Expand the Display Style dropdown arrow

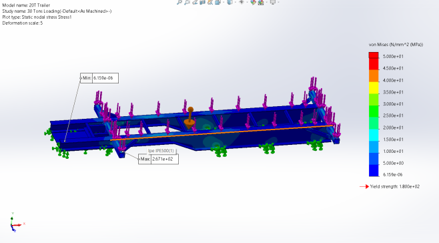point(235,2)
